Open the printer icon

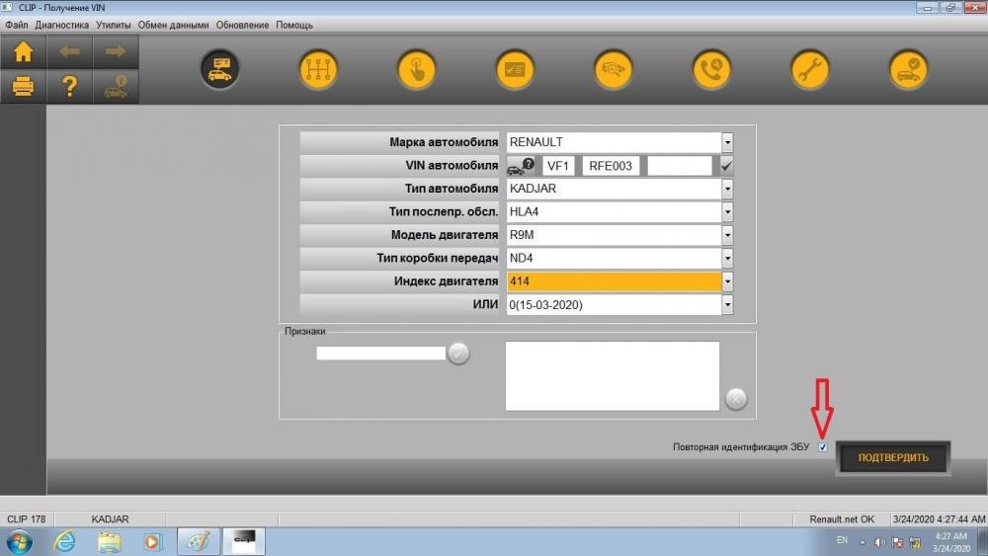click(x=24, y=86)
